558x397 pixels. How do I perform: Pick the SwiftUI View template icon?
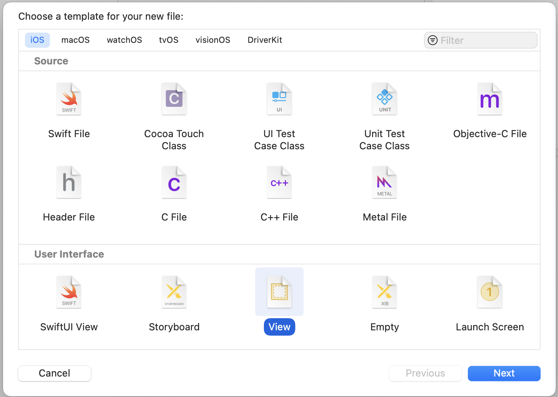pyautogui.click(x=69, y=292)
